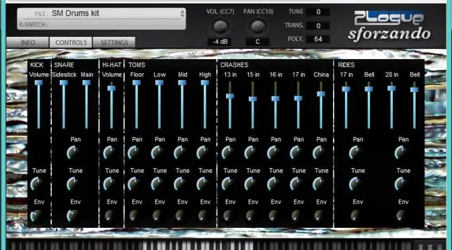
Task: Click the China crash slider handle
Action: tap(321, 94)
